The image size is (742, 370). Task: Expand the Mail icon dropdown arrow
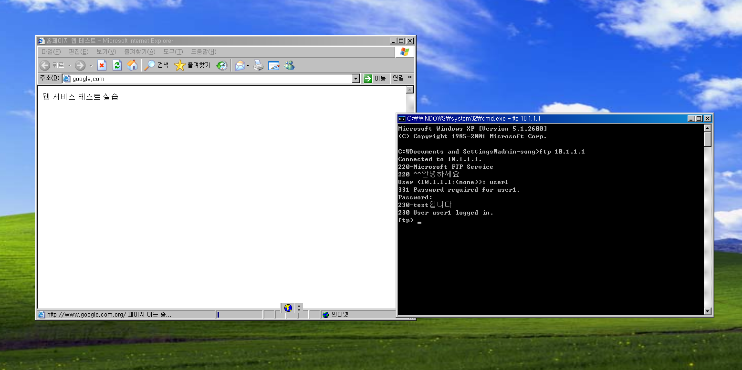(248, 65)
